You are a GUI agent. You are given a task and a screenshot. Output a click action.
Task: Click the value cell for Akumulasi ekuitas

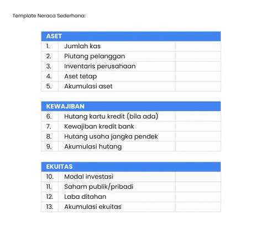198,207
